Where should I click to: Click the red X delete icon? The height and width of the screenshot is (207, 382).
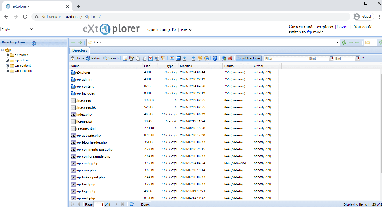(150, 58)
